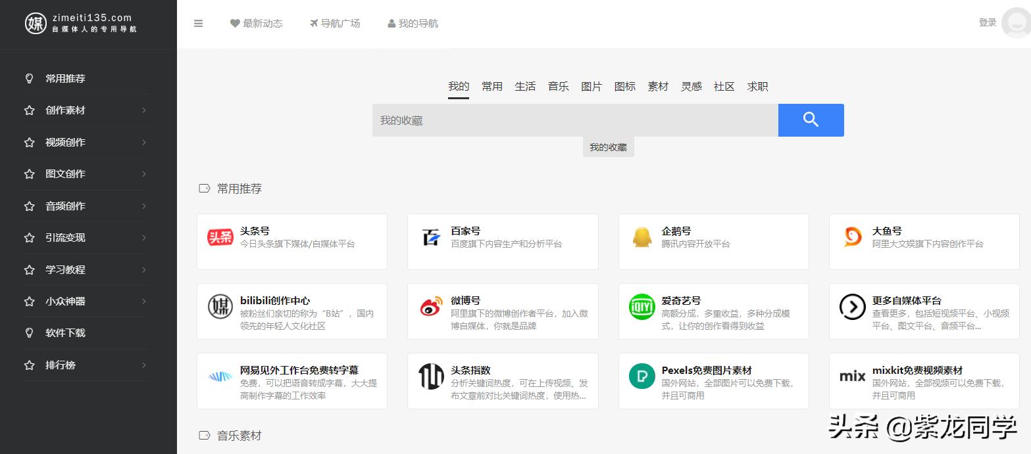Click the lightbulb icon beside 常用推荐
This screenshot has width=1031, height=454.
pyautogui.click(x=29, y=78)
